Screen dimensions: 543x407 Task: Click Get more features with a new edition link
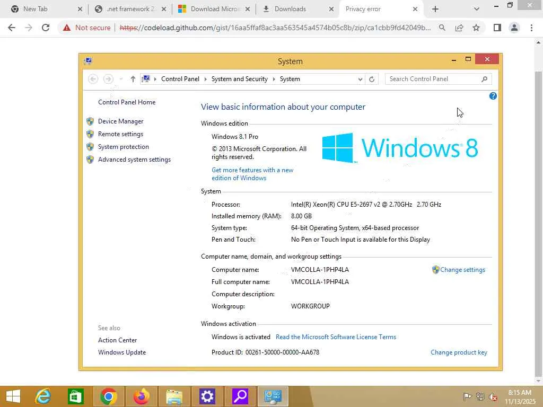point(252,174)
